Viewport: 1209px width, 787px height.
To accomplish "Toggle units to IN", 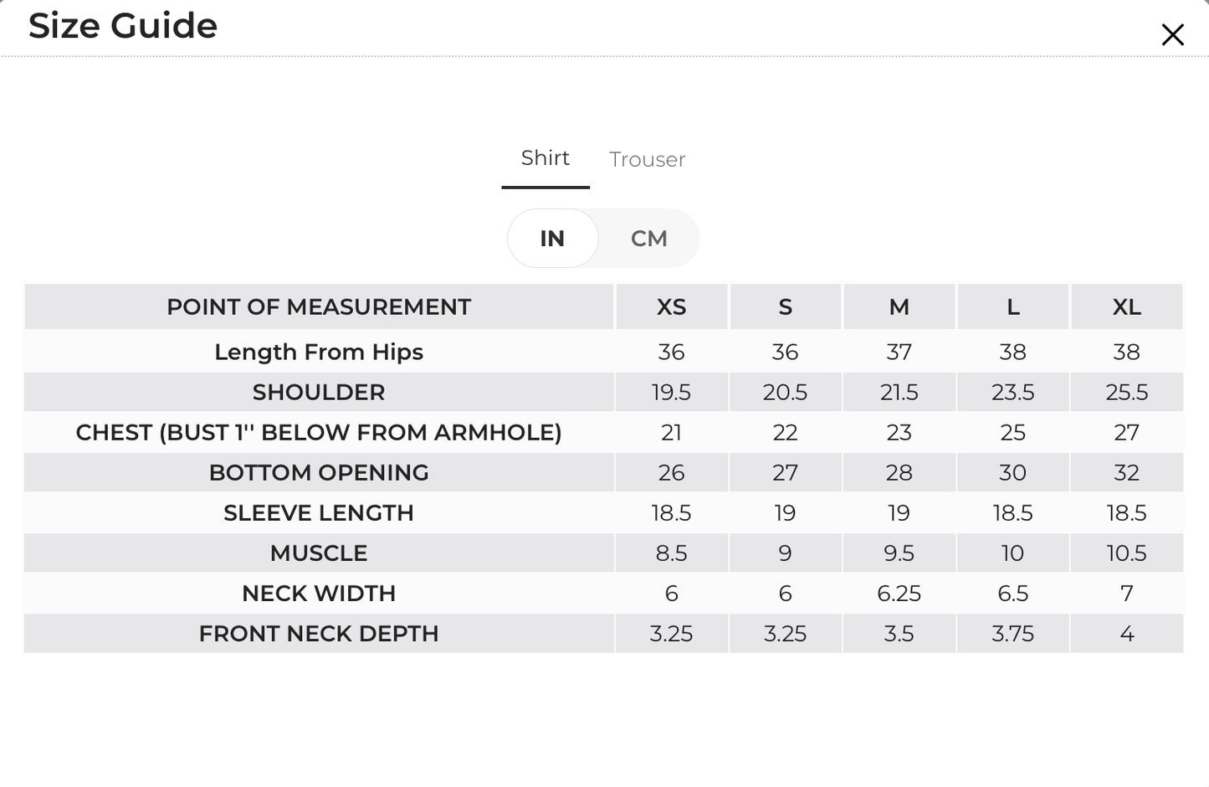I will (552, 239).
